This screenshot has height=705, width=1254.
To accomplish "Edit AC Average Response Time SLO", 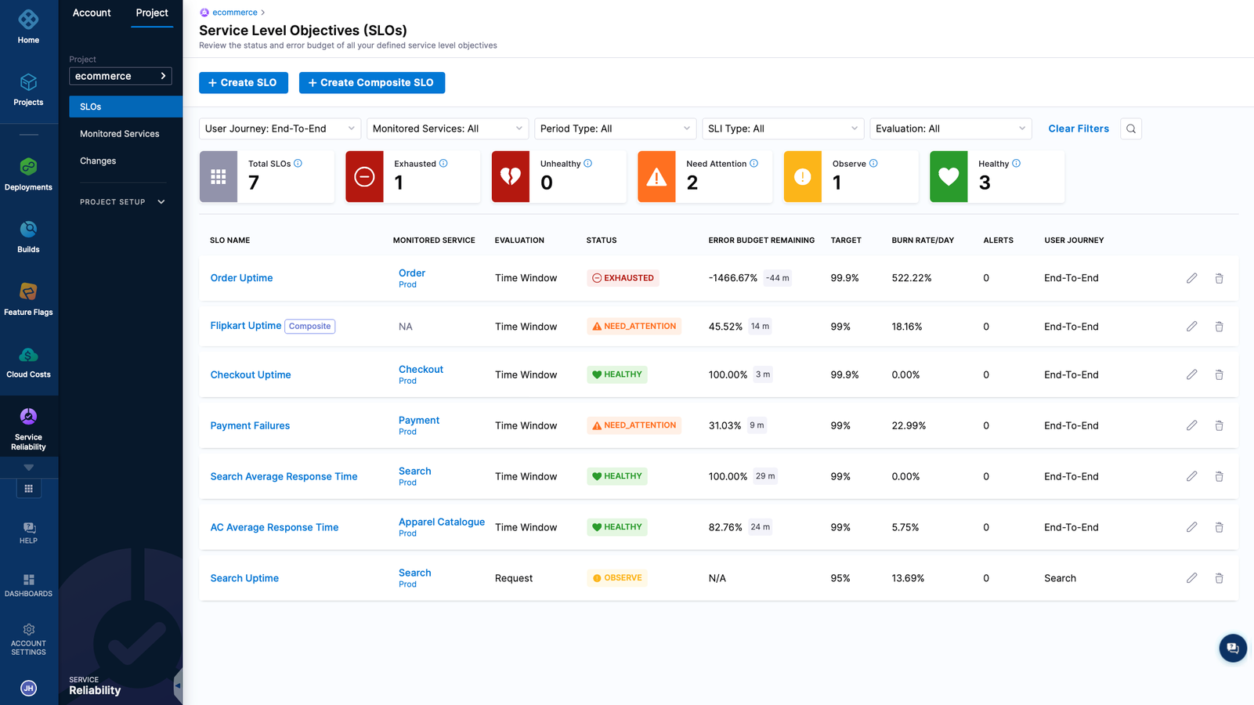I will [x=1191, y=527].
